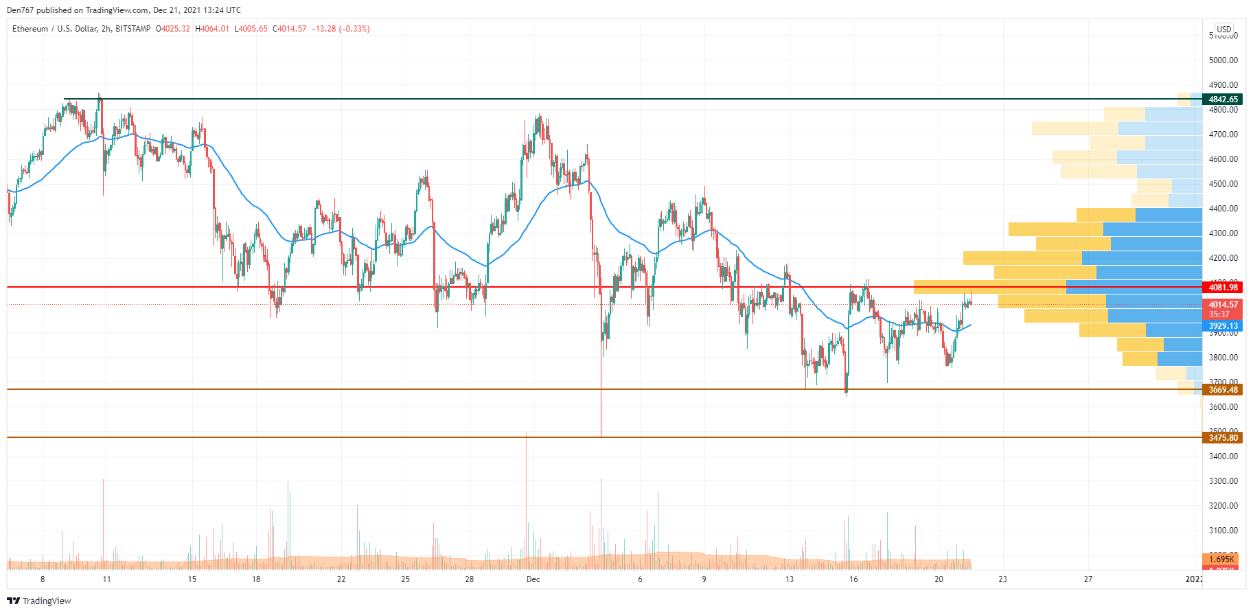Click date 23 on the time axis
This screenshot has width=1253, height=613.
coord(1003,579)
